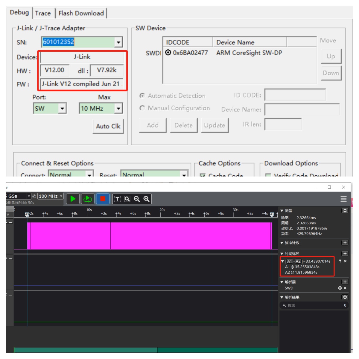
Task: Click the SWD decoder entry label
Action: 289,288
